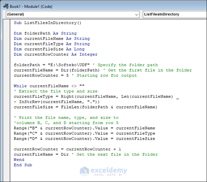This screenshot has width=207, height=182.
Task: Click the Range("D" & currentRowCounter) line
Action: [84, 139]
